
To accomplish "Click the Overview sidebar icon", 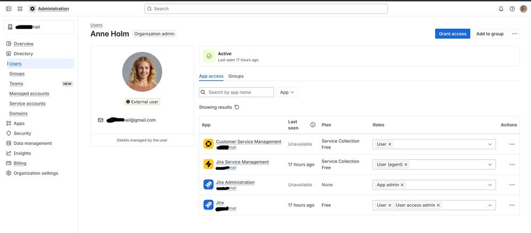I will click(x=9, y=44).
